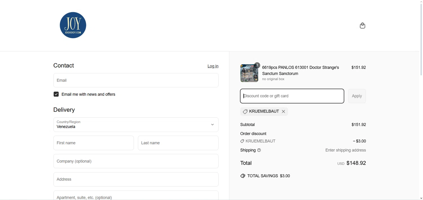423x200 pixels.
Task: Focus the Company (optional) field
Action: pyautogui.click(x=136, y=161)
